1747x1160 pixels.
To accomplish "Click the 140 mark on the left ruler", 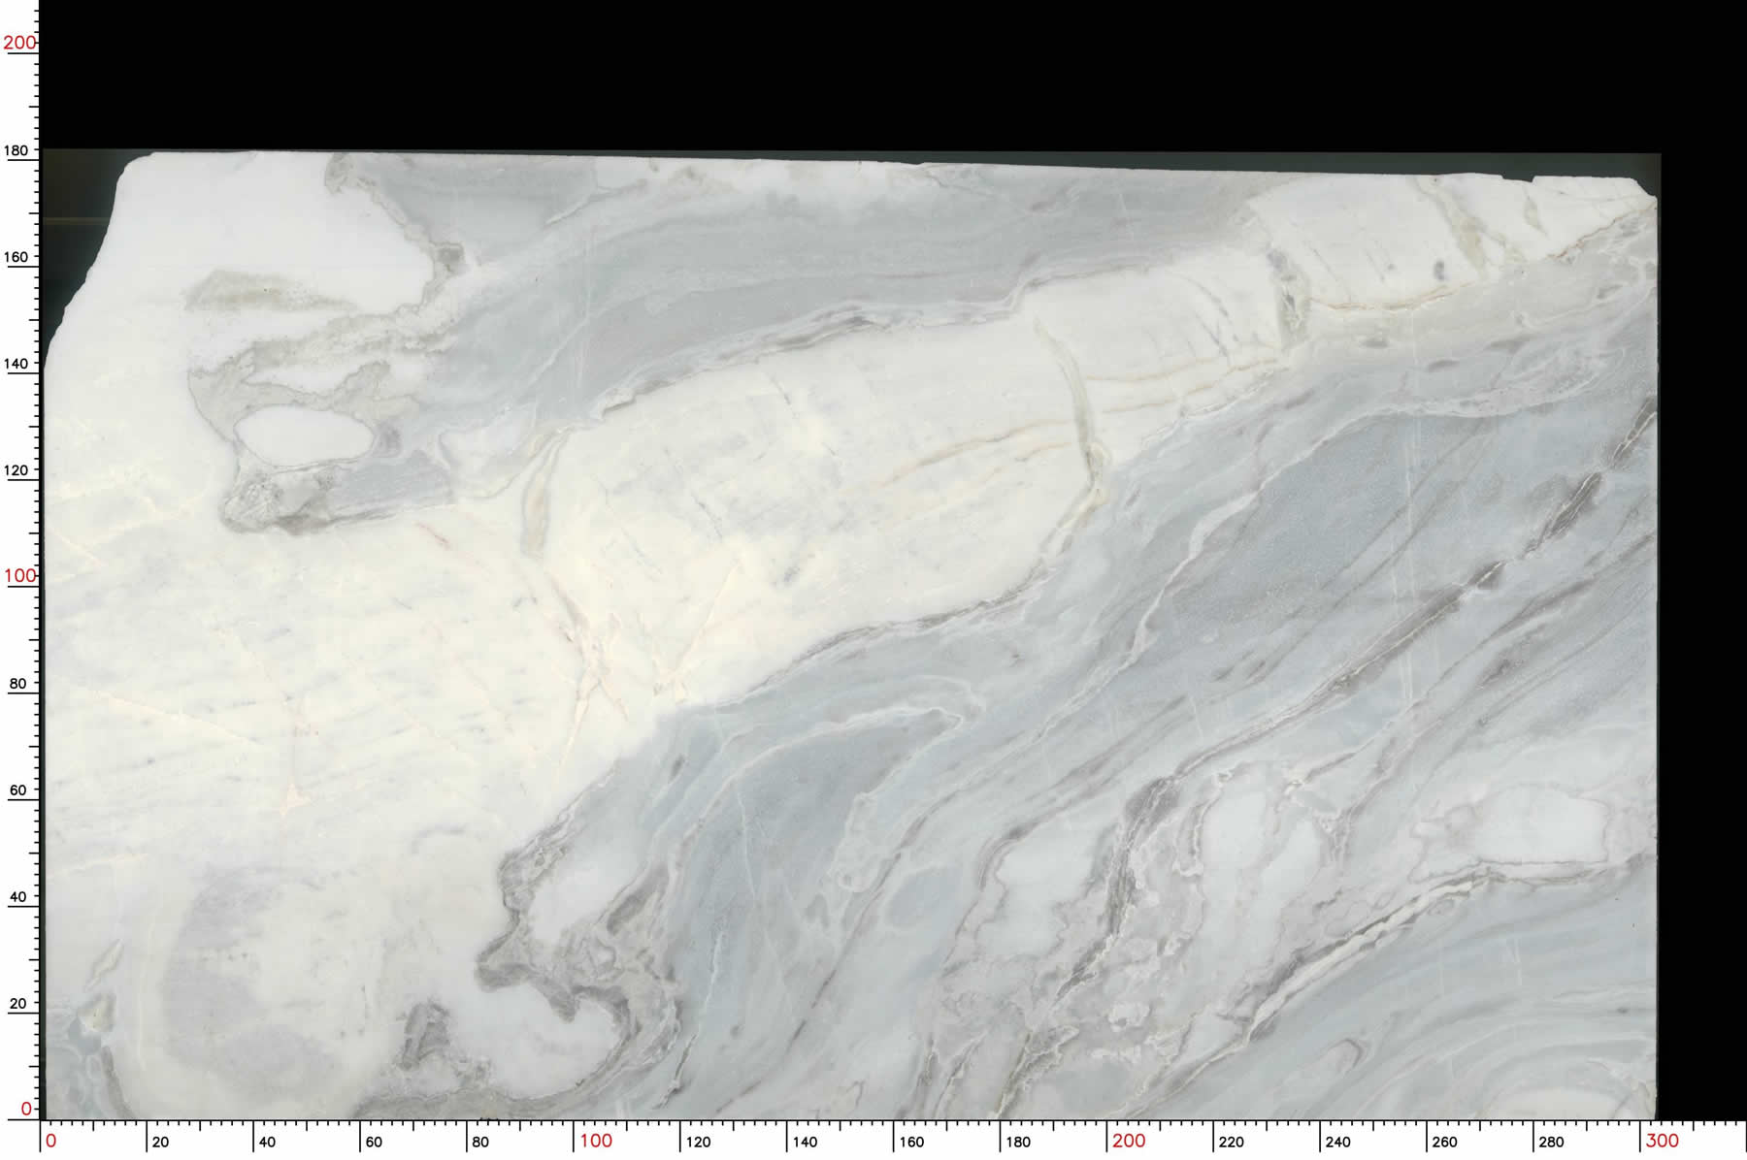I will click(18, 364).
